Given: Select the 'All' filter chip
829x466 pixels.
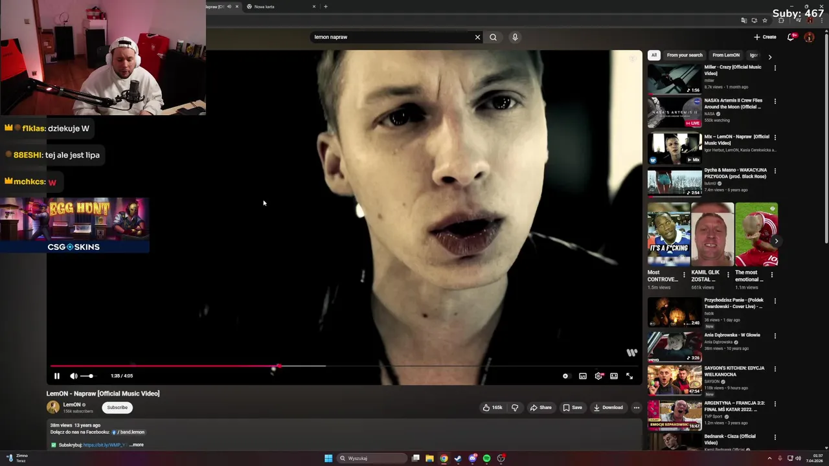Looking at the screenshot, I should tap(654, 55).
